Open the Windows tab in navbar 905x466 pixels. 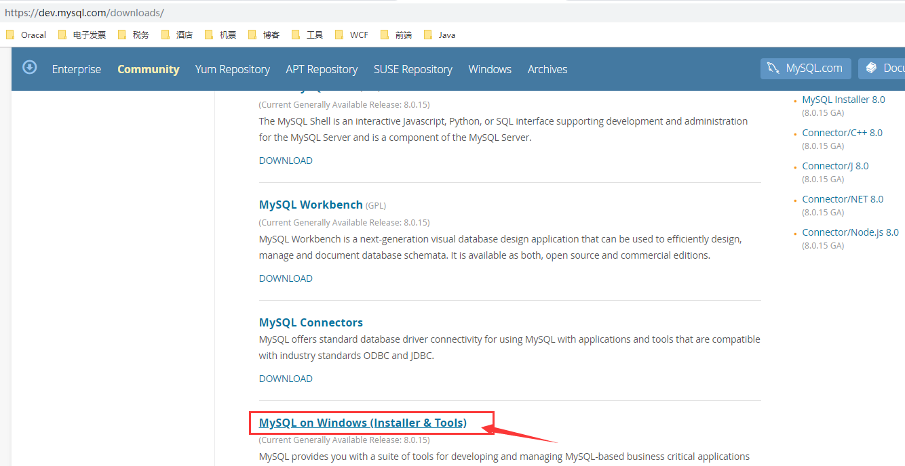pos(490,69)
